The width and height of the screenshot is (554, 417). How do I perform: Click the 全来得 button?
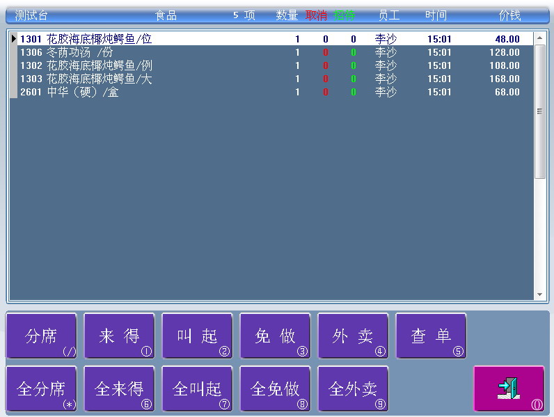point(119,388)
